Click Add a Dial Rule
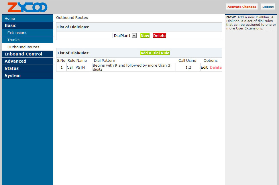The image size is (279, 185). [155, 53]
